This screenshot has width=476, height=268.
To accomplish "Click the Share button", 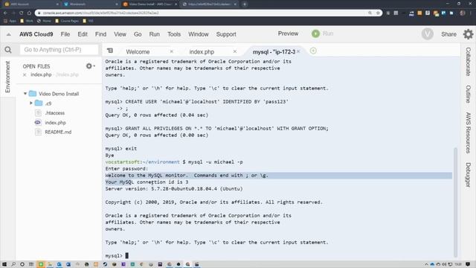I will 448,34.
